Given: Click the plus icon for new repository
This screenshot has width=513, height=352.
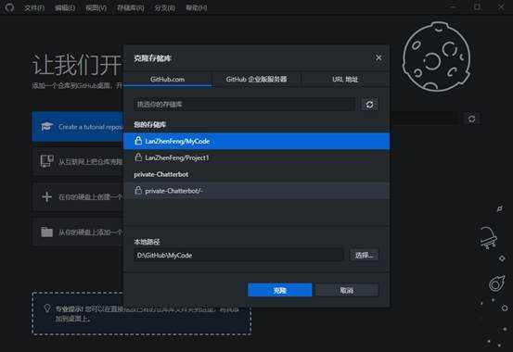Looking at the screenshot, I should tap(46, 196).
